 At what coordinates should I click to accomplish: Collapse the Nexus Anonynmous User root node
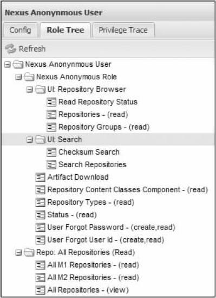7,65
